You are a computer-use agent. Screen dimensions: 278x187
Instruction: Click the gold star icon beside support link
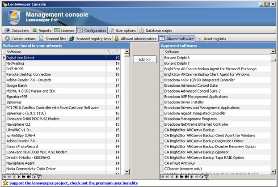(x=5, y=183)
